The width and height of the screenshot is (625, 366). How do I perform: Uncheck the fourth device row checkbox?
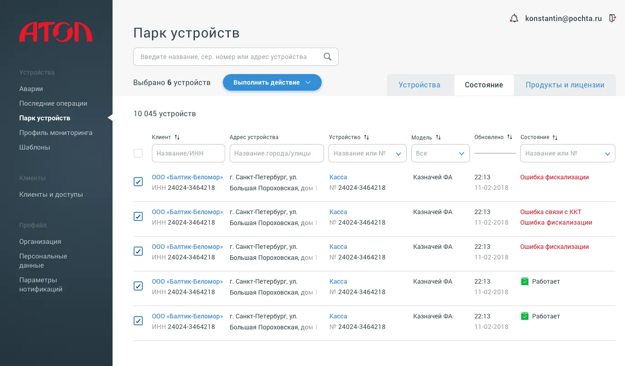pyautogui.click(x=138, y=286)
